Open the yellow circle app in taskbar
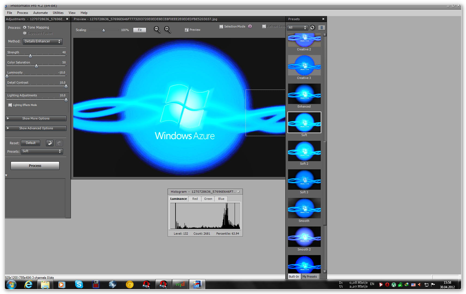Image resolution: width=466 pixels, height=294 pixels. pos(130,285)
